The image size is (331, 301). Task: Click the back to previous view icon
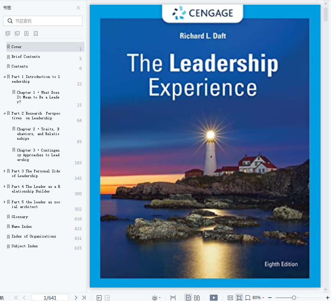(99, 298)
